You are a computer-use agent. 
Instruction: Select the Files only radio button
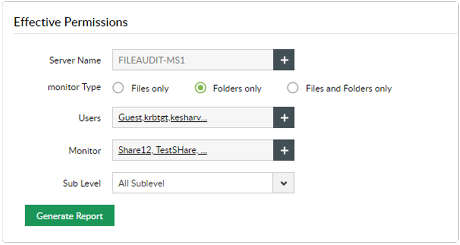pos(118,88)
